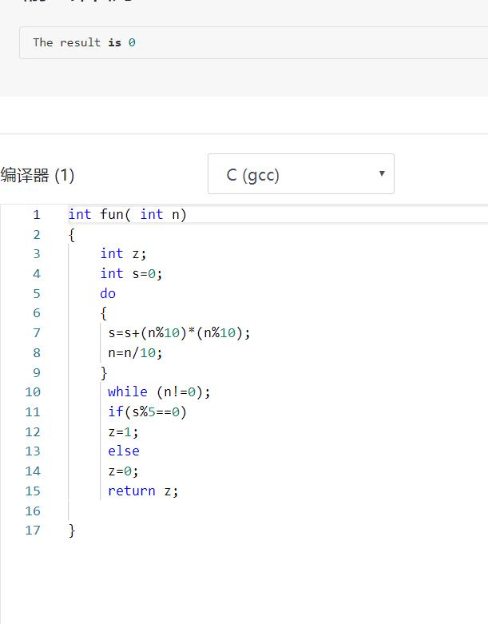Viewport: 488px width, 624px height.
Task: Click the 'do' keyword line
Action: 108,294
